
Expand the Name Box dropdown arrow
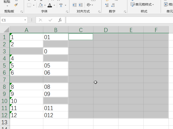coord(25,20)
